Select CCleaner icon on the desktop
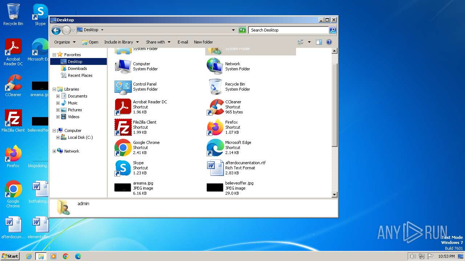The image size is (465, 261). (13, 86)
